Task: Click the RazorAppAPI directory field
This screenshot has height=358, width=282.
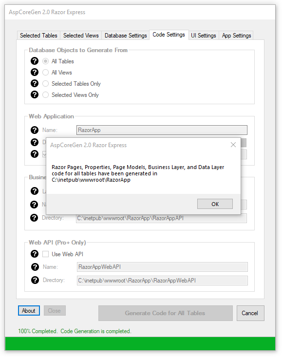Action: coord(161,218)
